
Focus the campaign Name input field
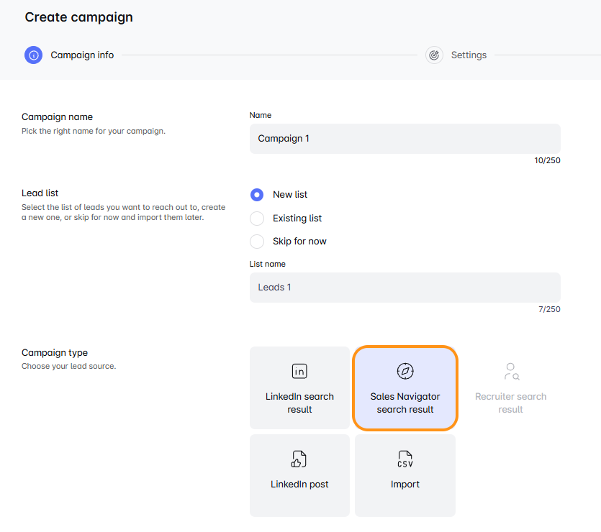click(x=405, y=139)
